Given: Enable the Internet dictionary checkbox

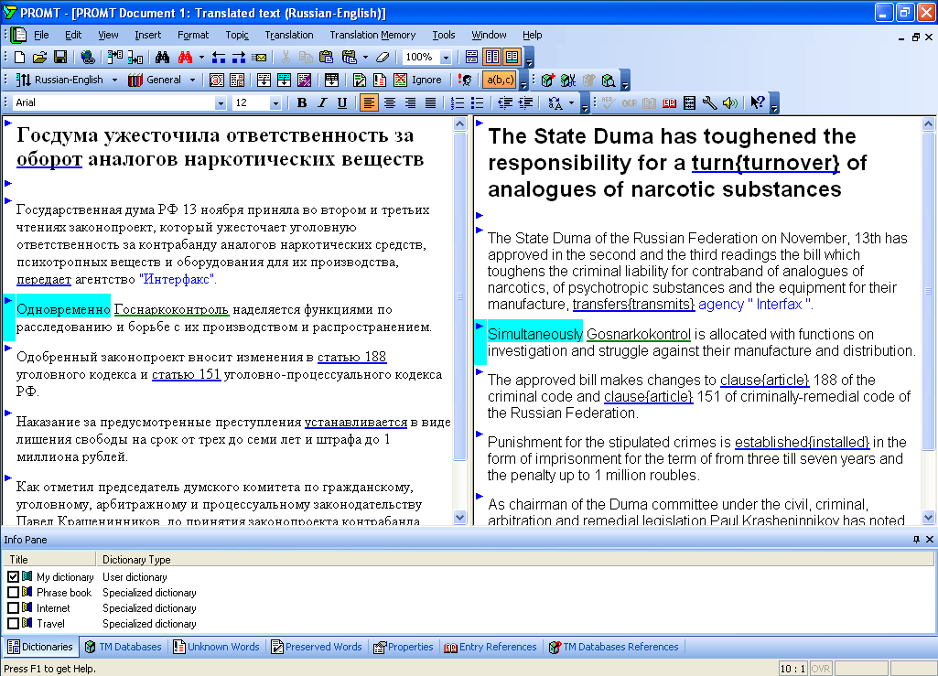Looking at the screenshot, I should click(x=13, y=607).
